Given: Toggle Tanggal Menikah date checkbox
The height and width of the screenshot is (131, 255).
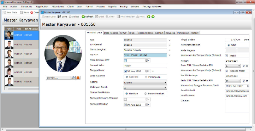Looking at the screenshot, I should 125,105.
